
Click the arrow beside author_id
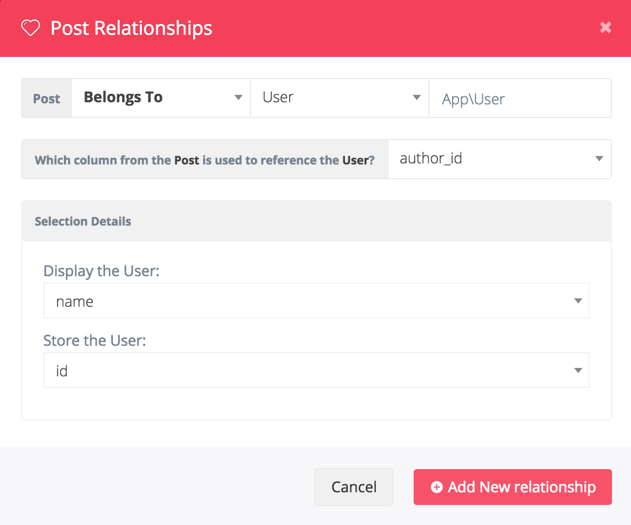(599, 159)
